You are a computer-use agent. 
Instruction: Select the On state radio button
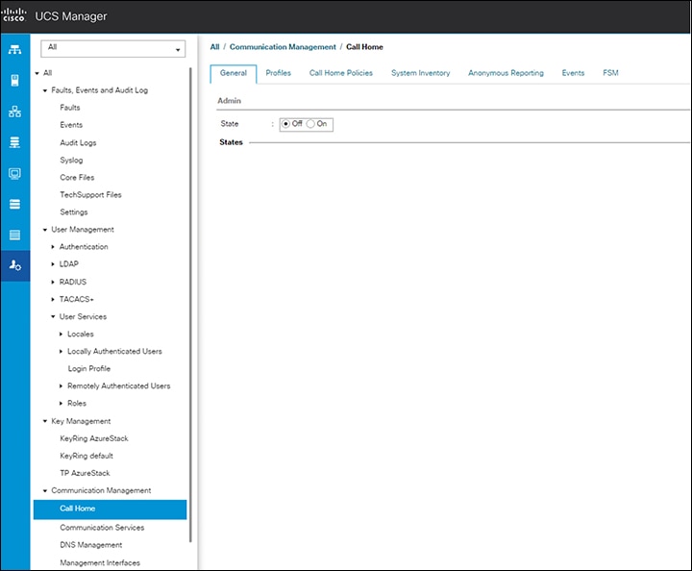310,124
